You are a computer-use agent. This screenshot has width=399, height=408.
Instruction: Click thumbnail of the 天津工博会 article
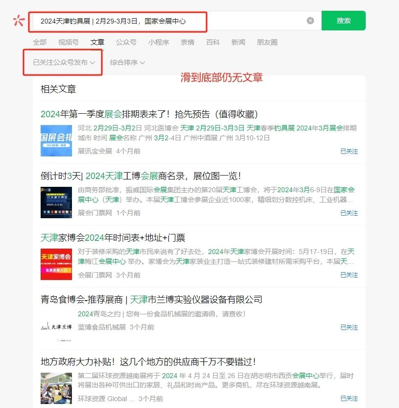tap(56, 203)
